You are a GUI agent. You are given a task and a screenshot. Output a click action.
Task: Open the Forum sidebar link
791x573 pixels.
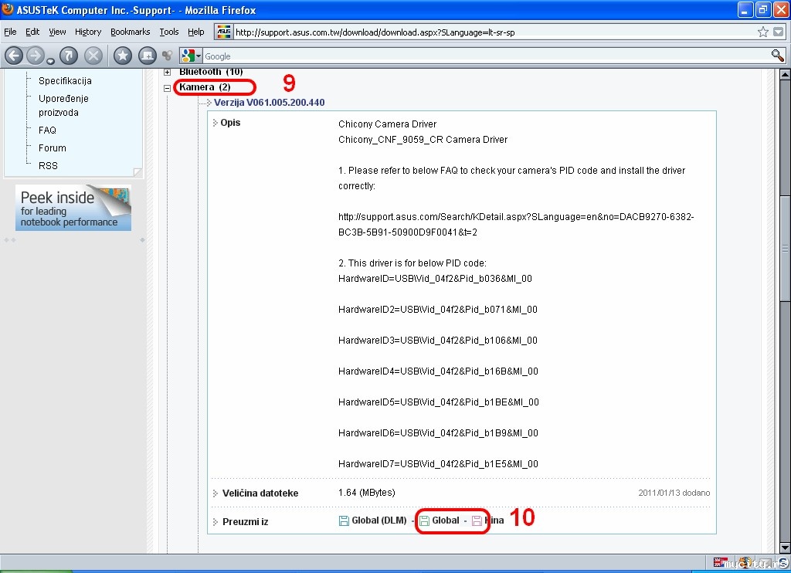tap(53, 147)
